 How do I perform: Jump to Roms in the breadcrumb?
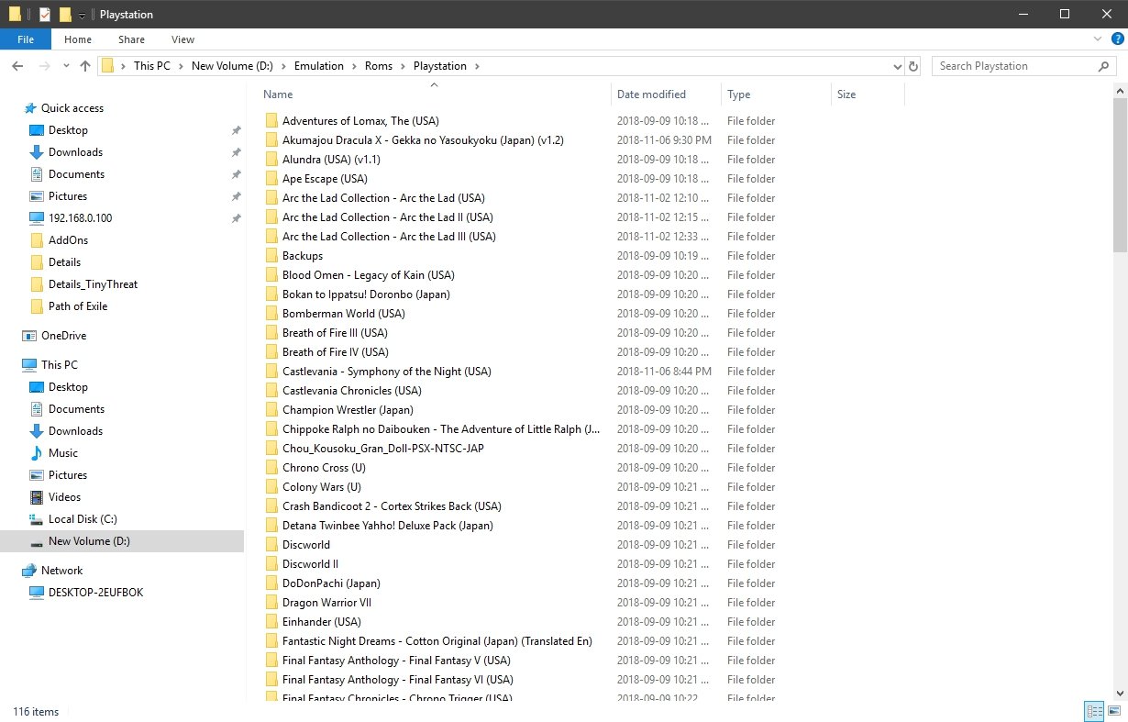379,66
